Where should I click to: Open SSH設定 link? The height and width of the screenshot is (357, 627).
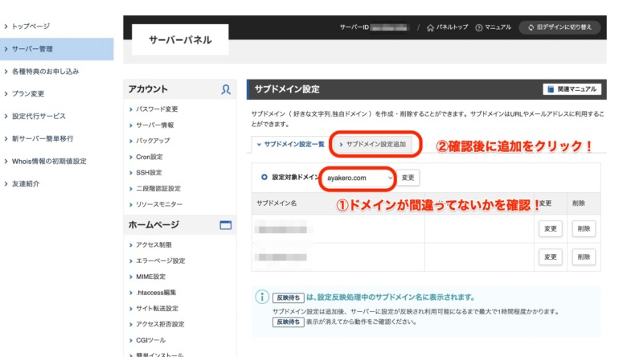click(x=149, y=173)
